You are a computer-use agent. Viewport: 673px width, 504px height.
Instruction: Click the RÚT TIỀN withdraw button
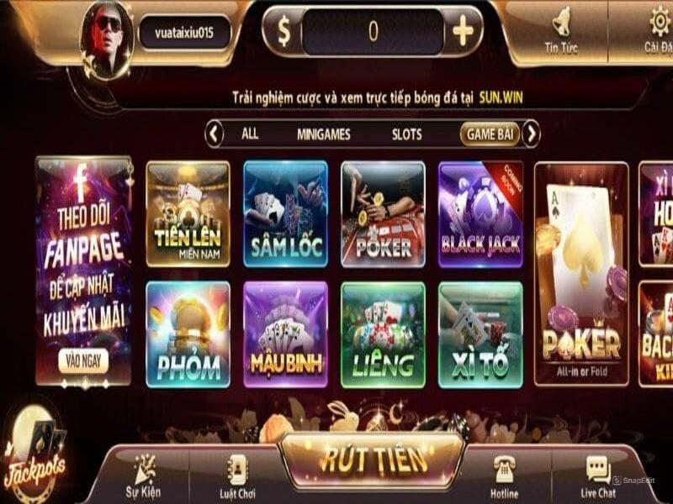click(x=373, y=460)
